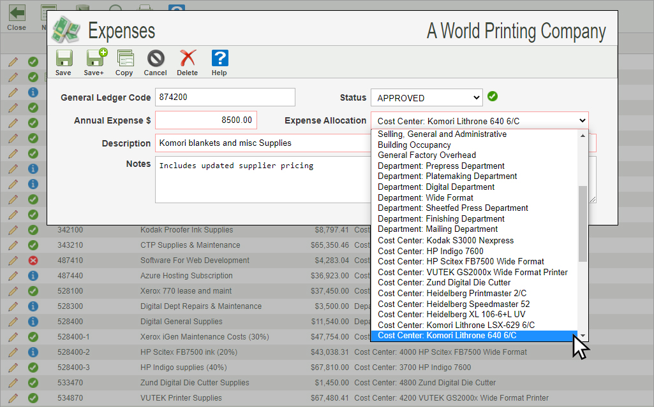654x407 pixels.
Task: Click approved check icon on row 342100
Action: tap(33, 230)
